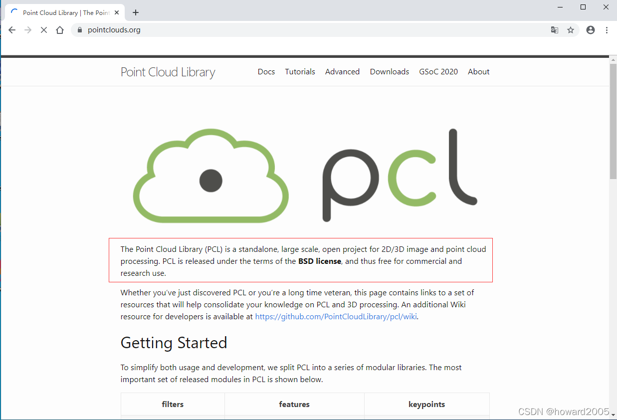This screenshot has height=420, width=617.
Task: Maximize the Chrome window
Action: pyautogui.click(x=583, y=7)
